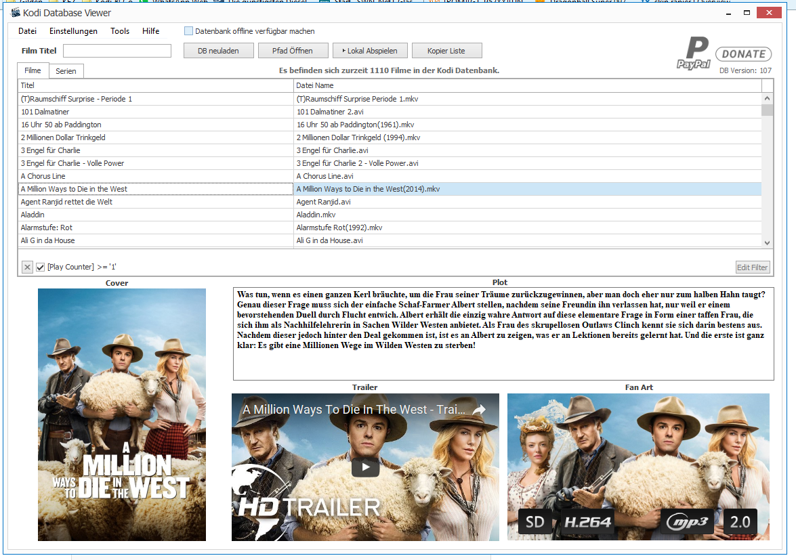Screen dimensions: 796x560
Task: Click the share arrow on the trailer
Action: (479, 410)
